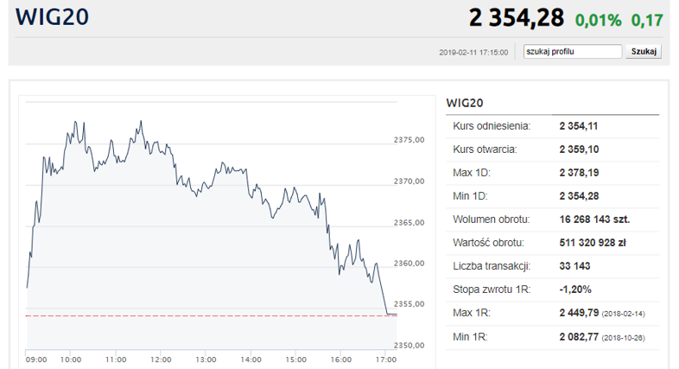The height and width of the screenshot is (369, 679).
Task: Click the WIG20 heading above the stats table
Action: point(464,103)
